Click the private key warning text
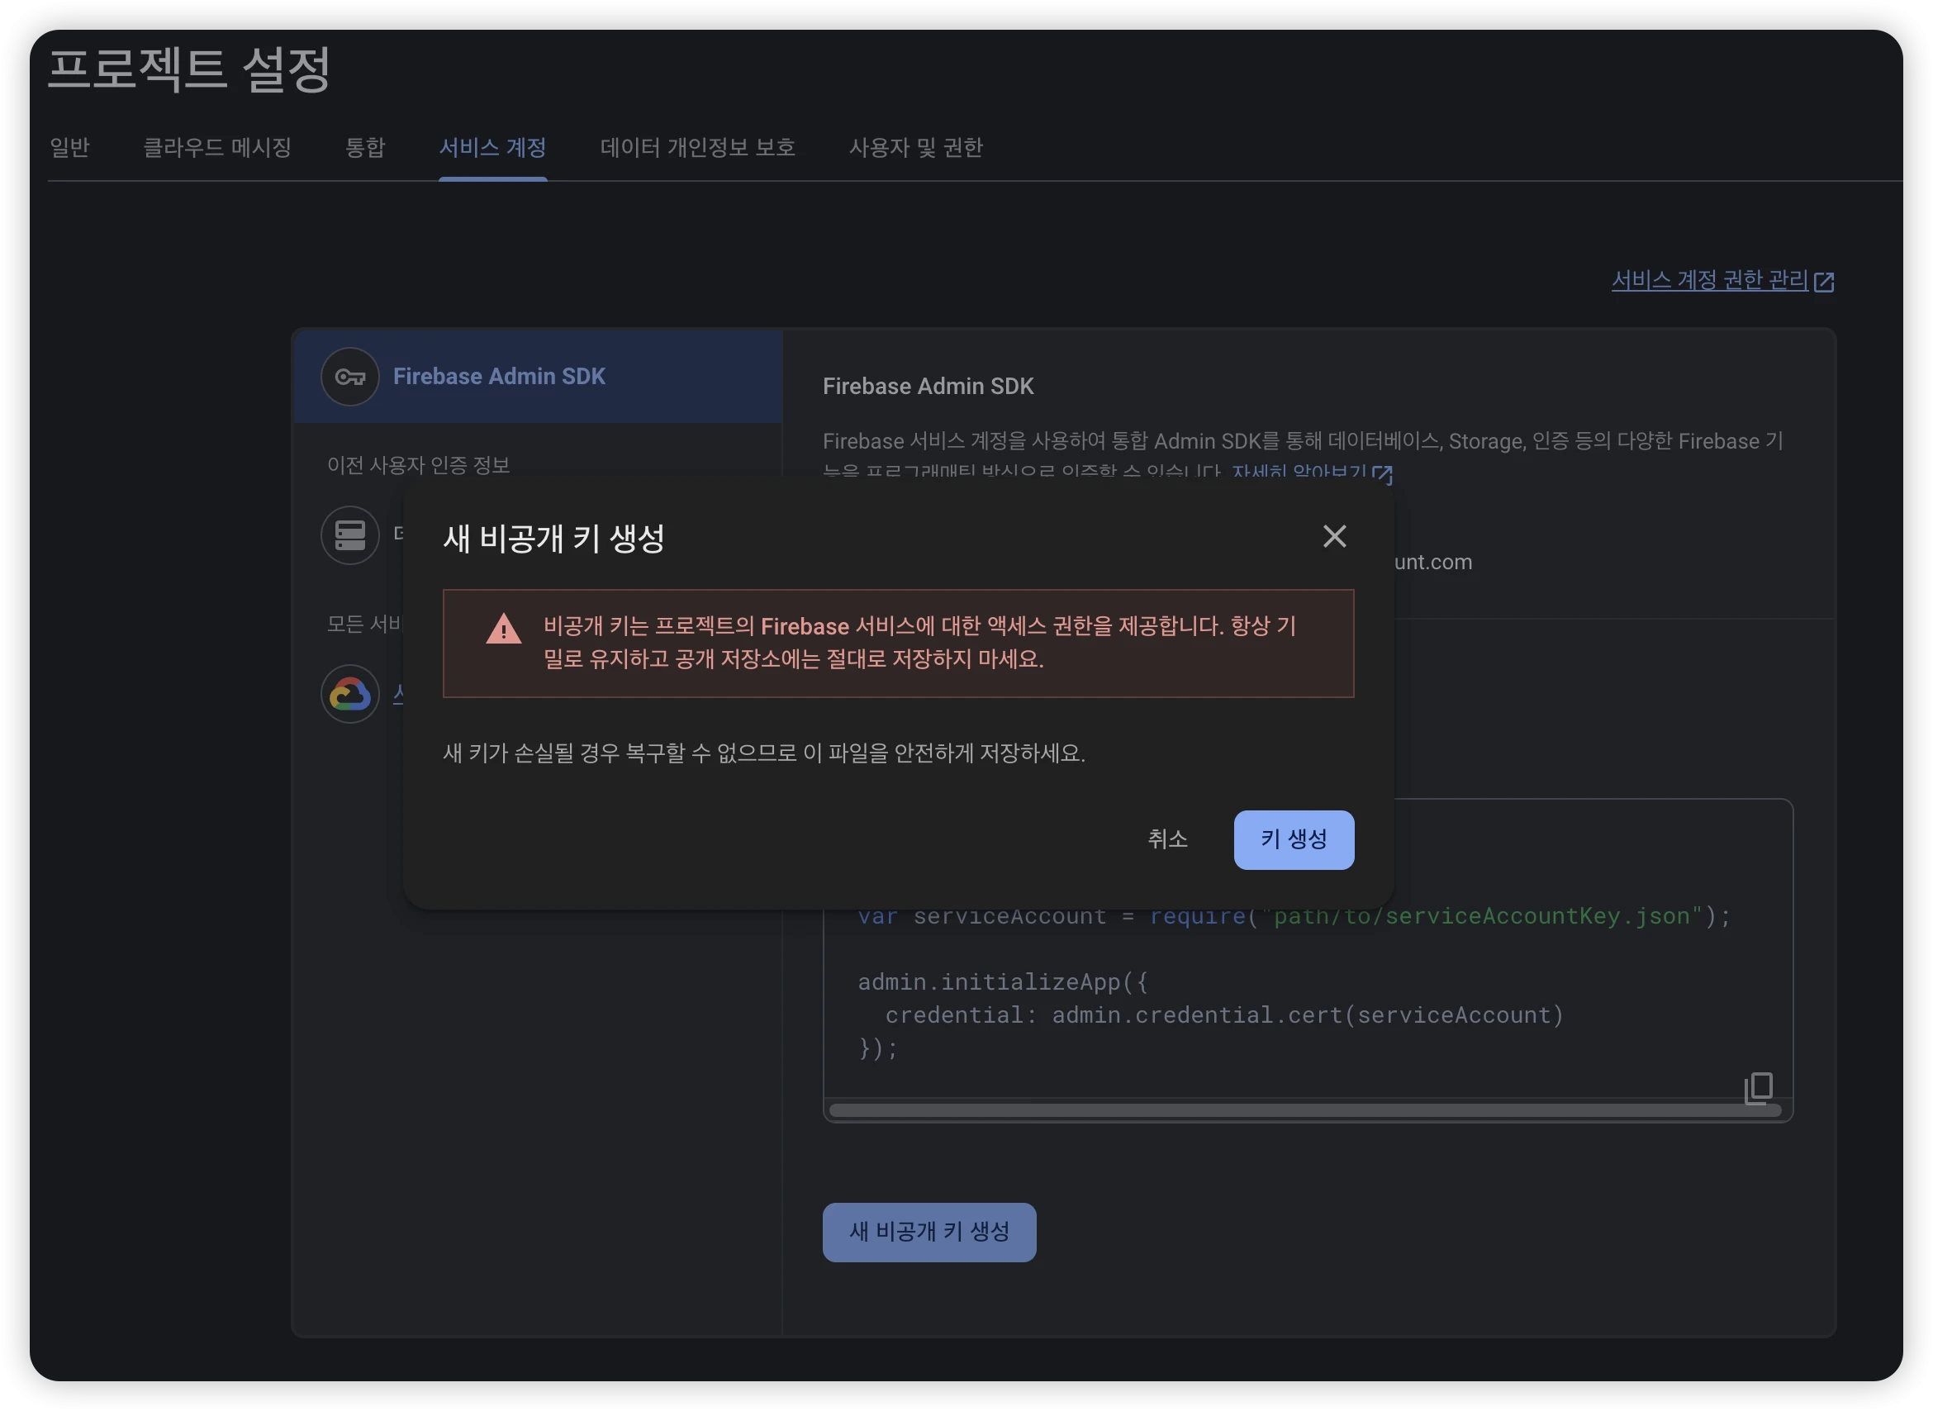The image size is (1933, 1411). [x=920, y=642]
